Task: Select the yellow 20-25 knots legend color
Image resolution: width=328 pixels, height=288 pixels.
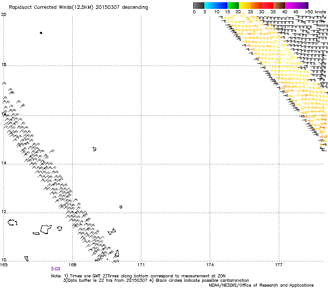Action: 245,5
